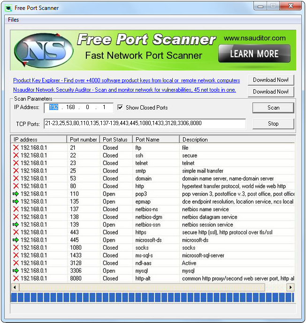
Task: Select the microsoft-ds port name cell
Action: click(148, 240)
